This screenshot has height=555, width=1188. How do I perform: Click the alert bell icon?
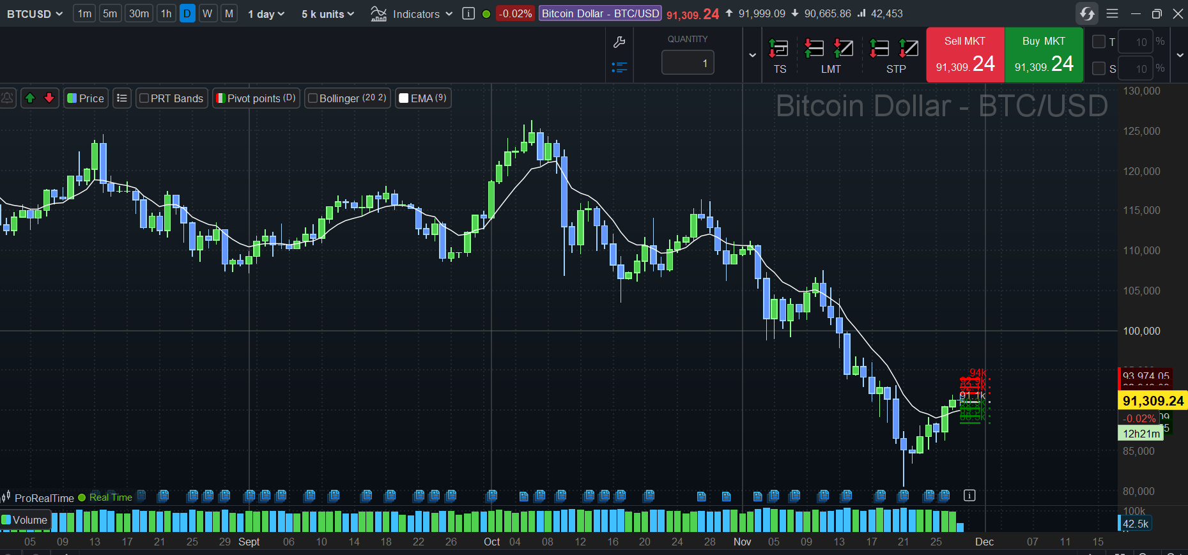coord(8,98)
